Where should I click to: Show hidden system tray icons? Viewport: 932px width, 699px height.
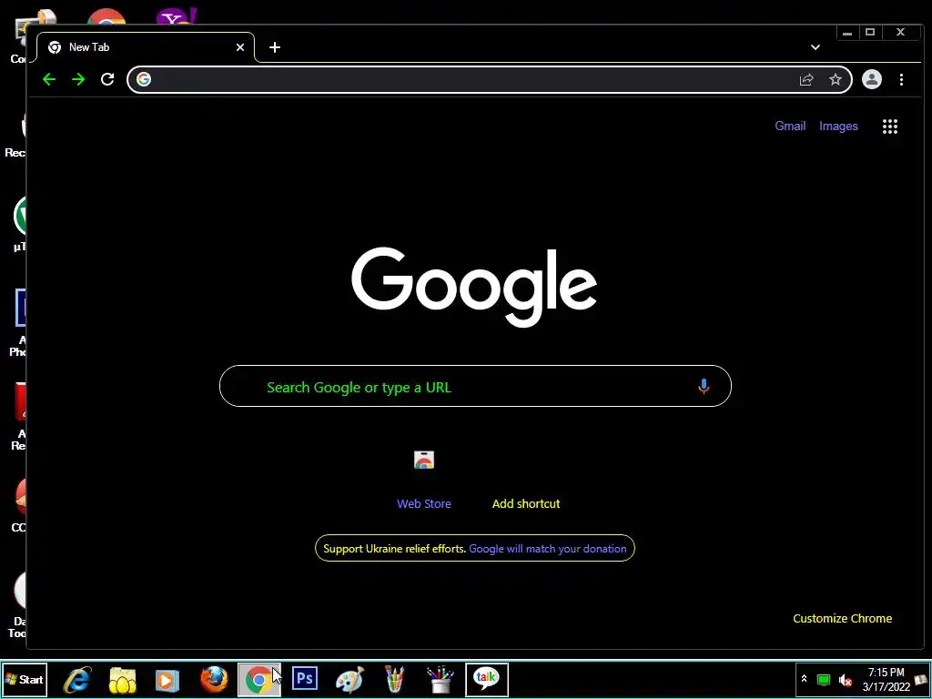click(805, 679)
